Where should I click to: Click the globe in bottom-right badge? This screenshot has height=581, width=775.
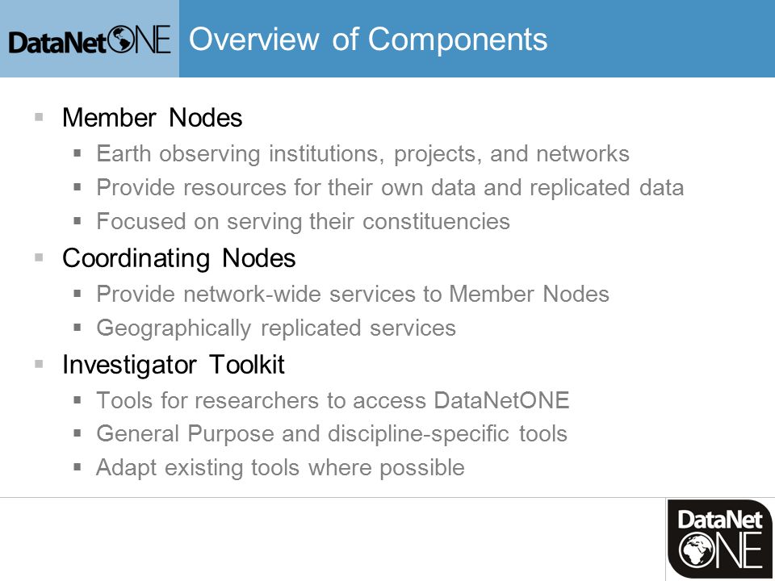click(x=695, y=550)
